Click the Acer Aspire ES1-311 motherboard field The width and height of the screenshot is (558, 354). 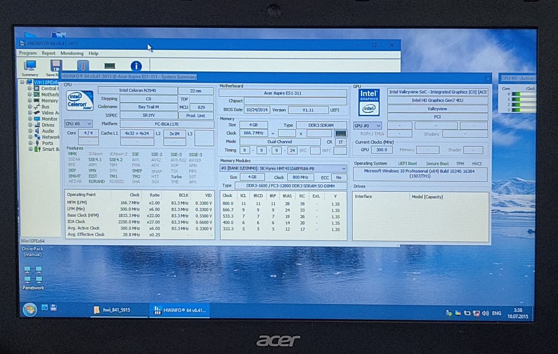(x=283, y=93)
